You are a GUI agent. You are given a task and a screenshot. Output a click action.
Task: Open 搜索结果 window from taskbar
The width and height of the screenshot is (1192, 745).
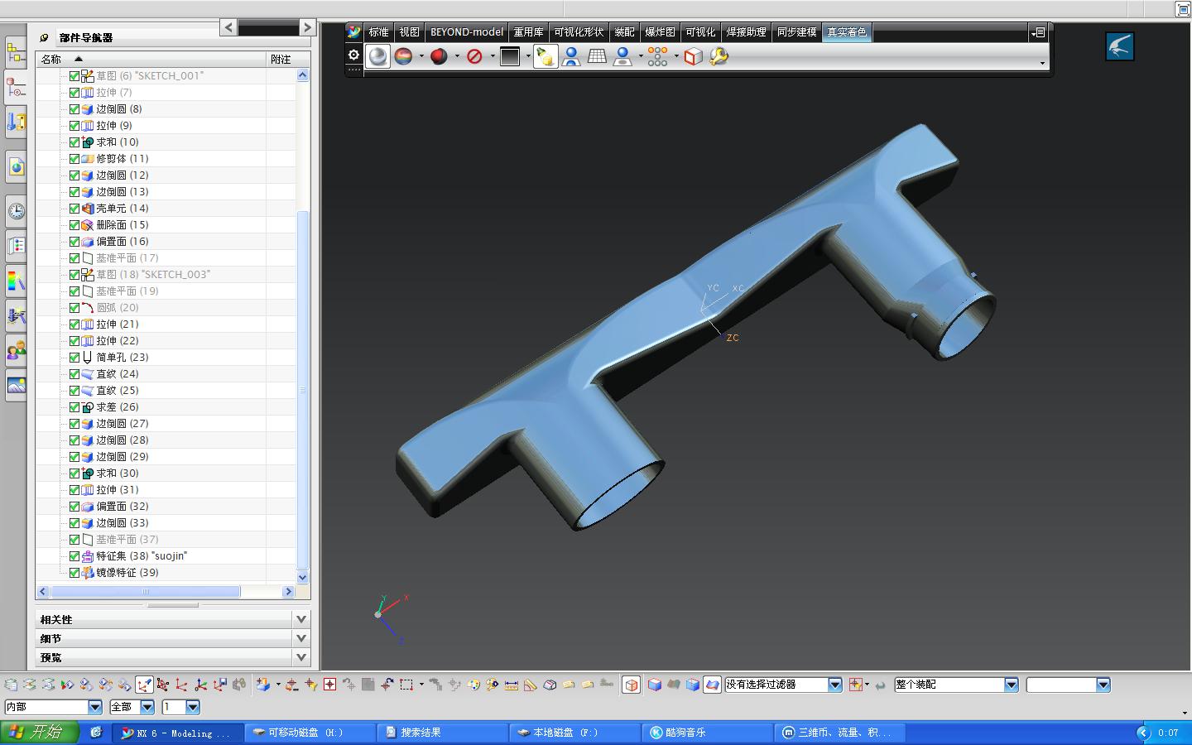coord(443,733)
